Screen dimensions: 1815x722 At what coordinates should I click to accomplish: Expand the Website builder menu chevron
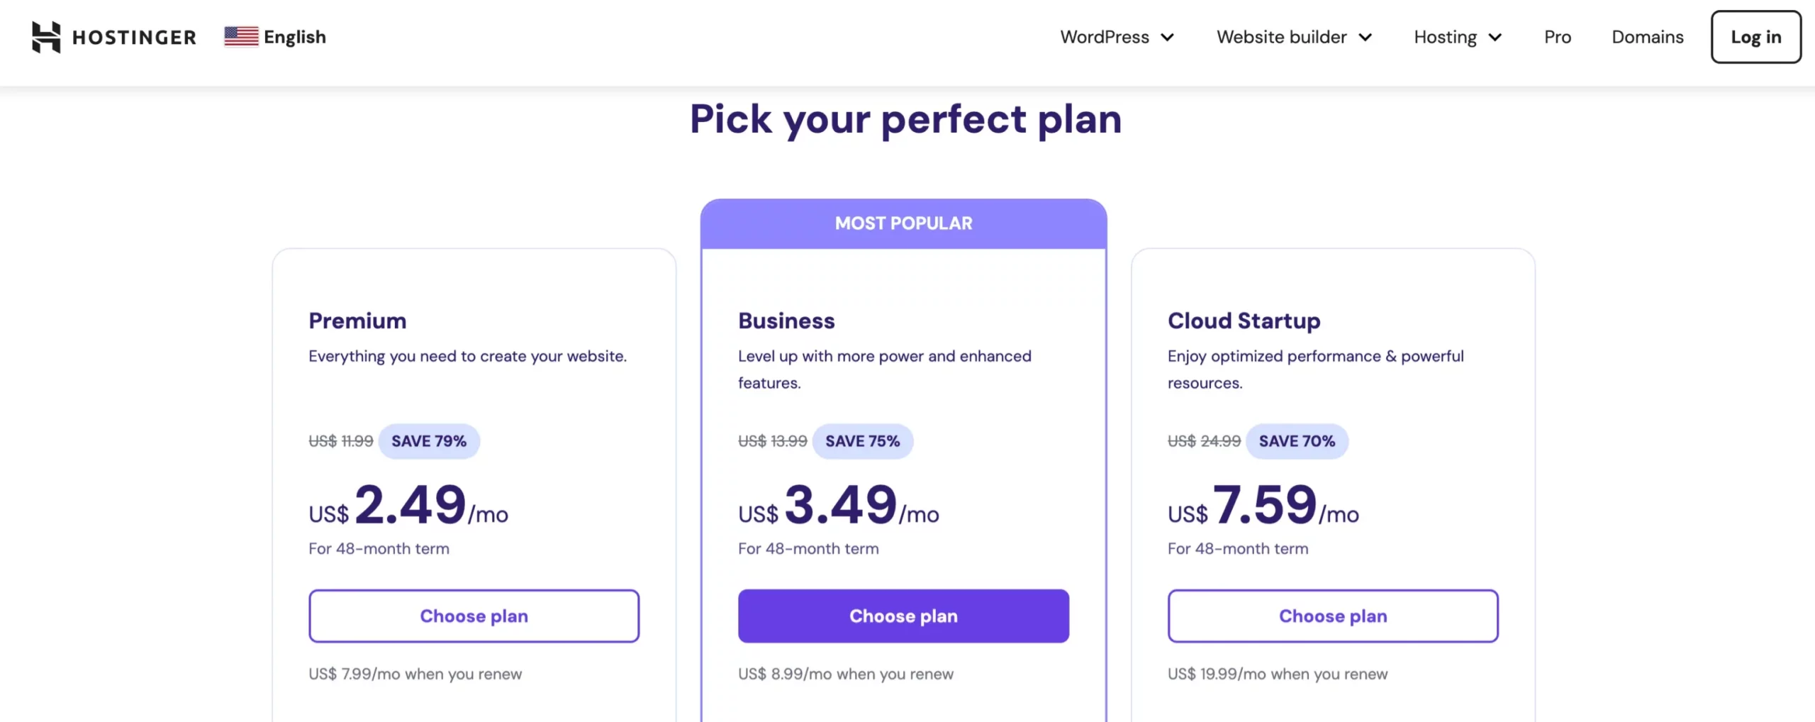pyautogui.click(x=1365, y=38)
